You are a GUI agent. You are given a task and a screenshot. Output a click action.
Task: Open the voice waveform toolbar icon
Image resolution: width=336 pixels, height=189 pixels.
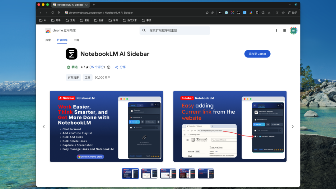click(283, 13)
